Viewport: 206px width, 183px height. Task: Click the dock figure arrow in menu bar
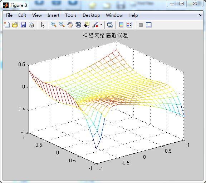[x=200, y=15]
